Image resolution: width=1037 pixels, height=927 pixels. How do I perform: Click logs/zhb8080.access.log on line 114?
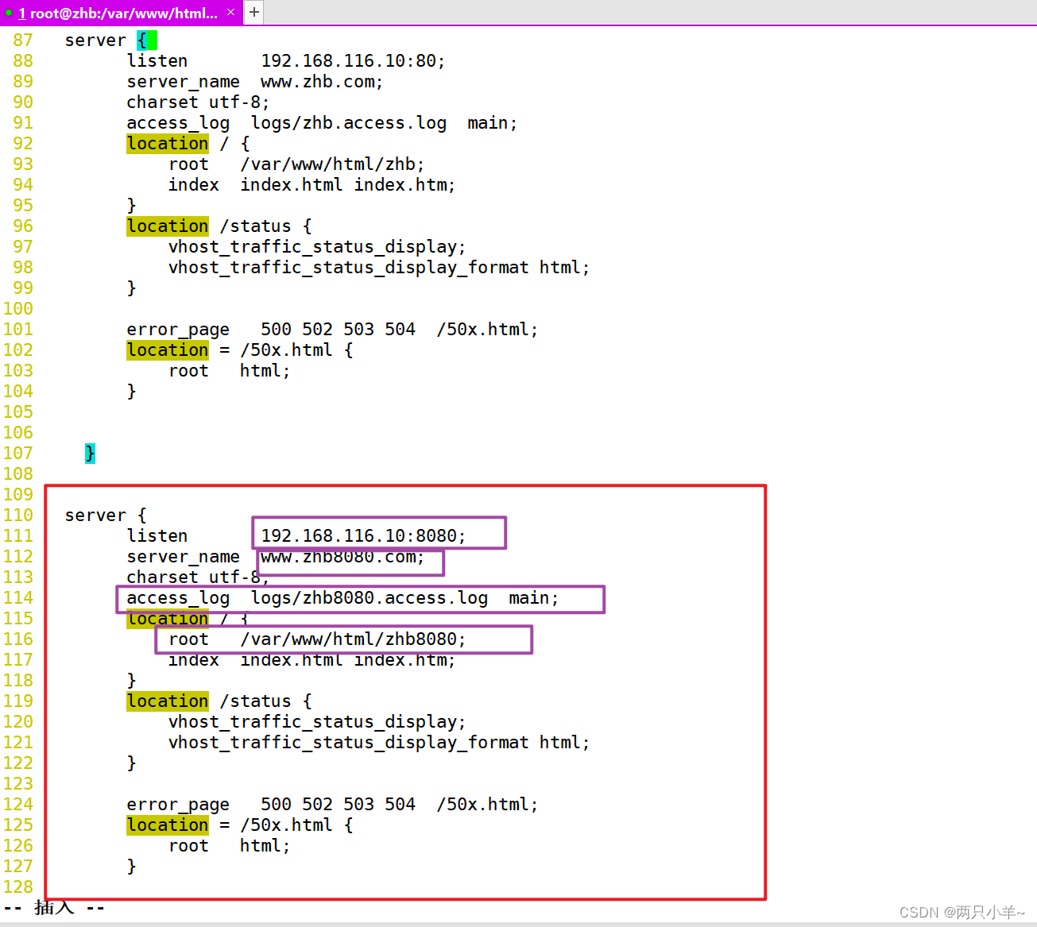tap(370, 598)
